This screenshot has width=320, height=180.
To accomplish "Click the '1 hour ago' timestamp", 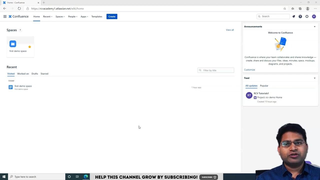I will (x=196, y=87).
